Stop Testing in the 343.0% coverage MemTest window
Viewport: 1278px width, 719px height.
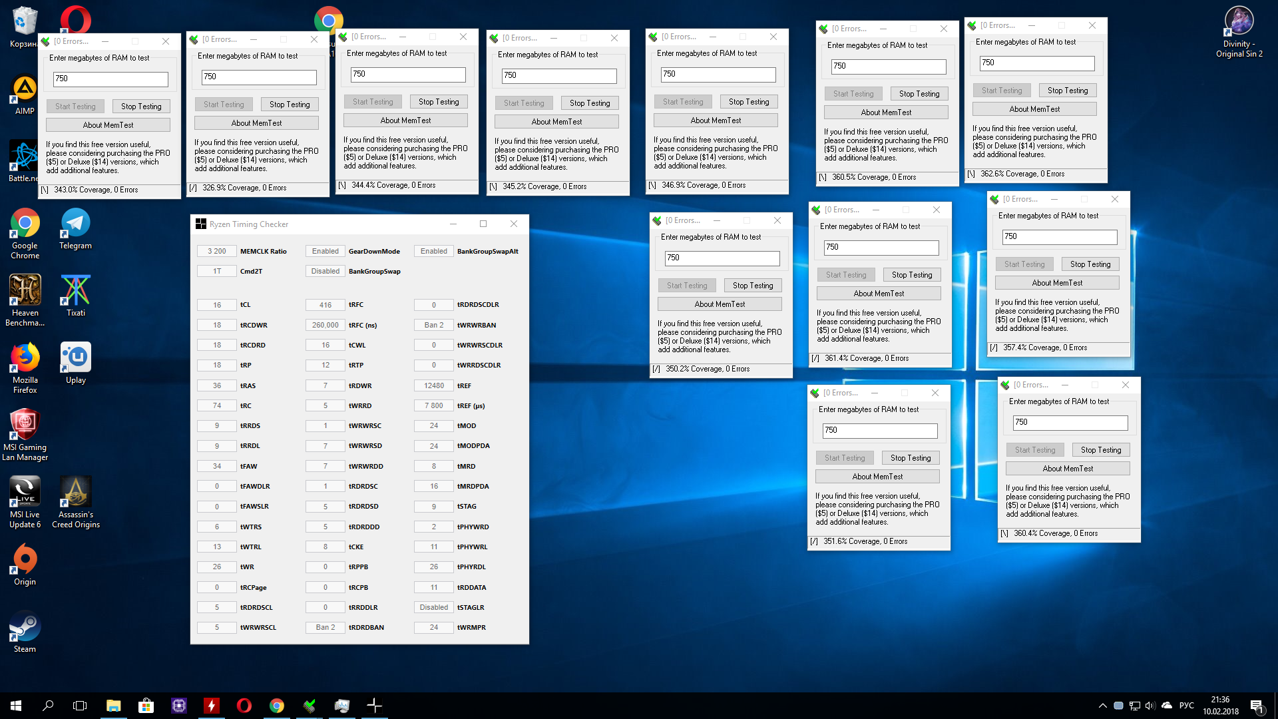(x=141, y=107)
